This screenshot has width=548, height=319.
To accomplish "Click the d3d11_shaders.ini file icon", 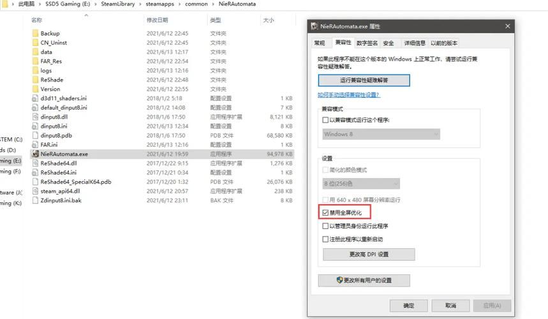I will pos(35,98).
